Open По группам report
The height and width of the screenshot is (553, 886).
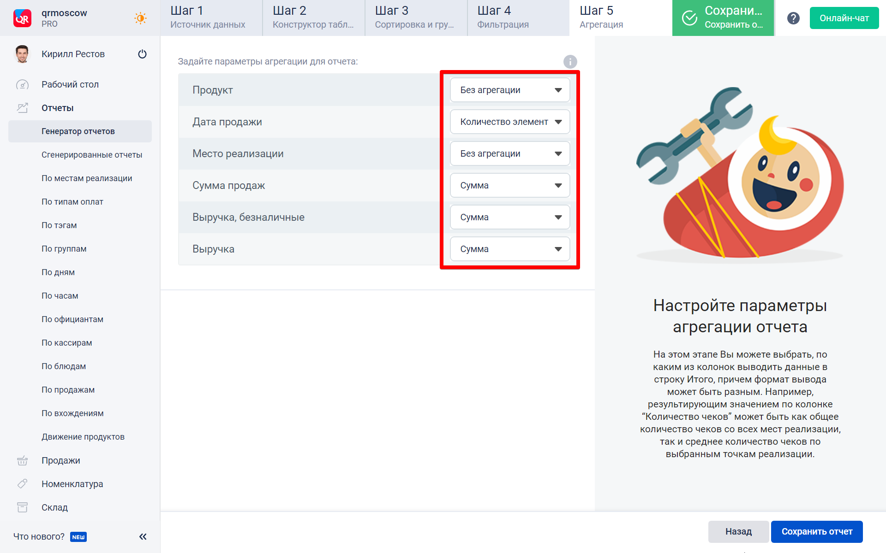(64, 249)
